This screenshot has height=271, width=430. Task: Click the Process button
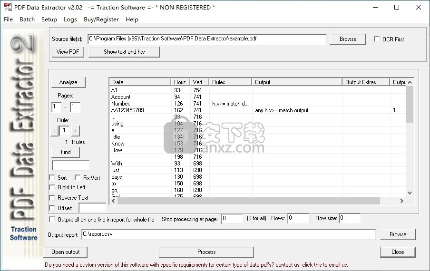coord(206,252)
